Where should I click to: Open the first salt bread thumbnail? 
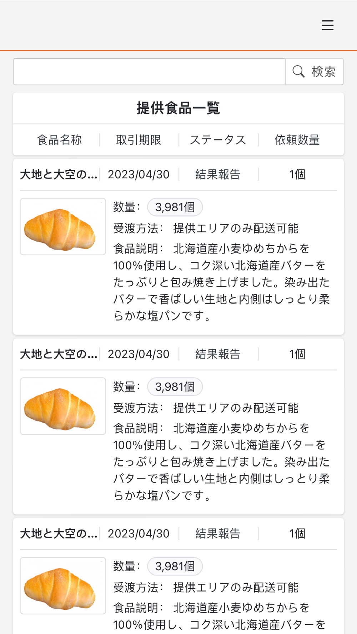point(63,227)
